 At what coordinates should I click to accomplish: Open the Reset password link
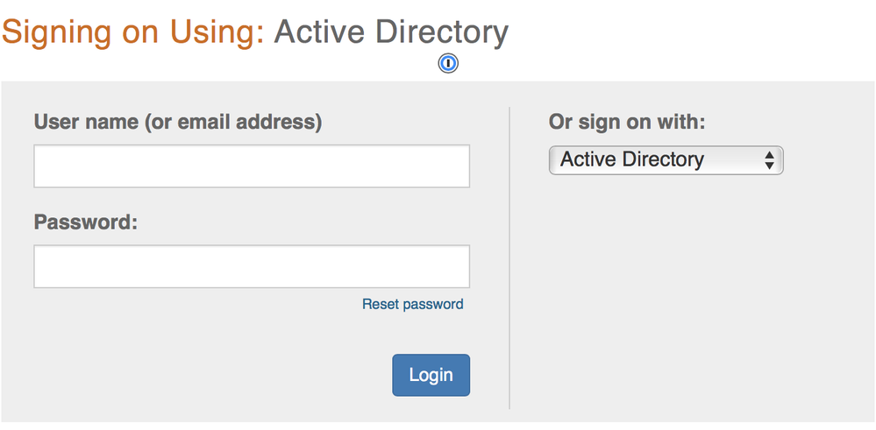point(412,305)
